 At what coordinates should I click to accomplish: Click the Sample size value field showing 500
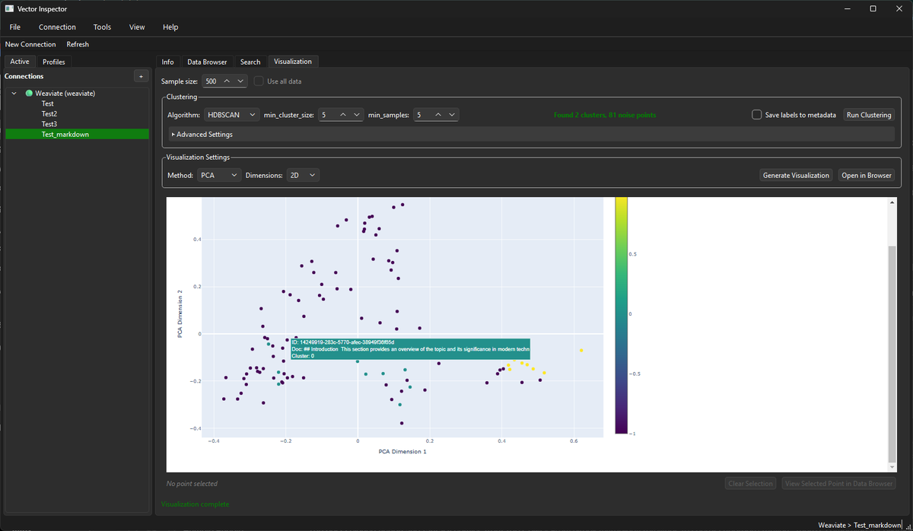(211, 81)
